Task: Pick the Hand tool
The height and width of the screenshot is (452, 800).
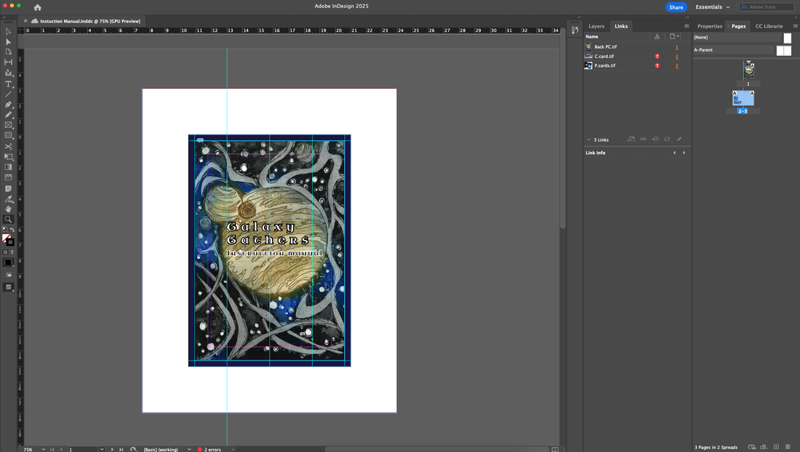Action: point(8,209)
